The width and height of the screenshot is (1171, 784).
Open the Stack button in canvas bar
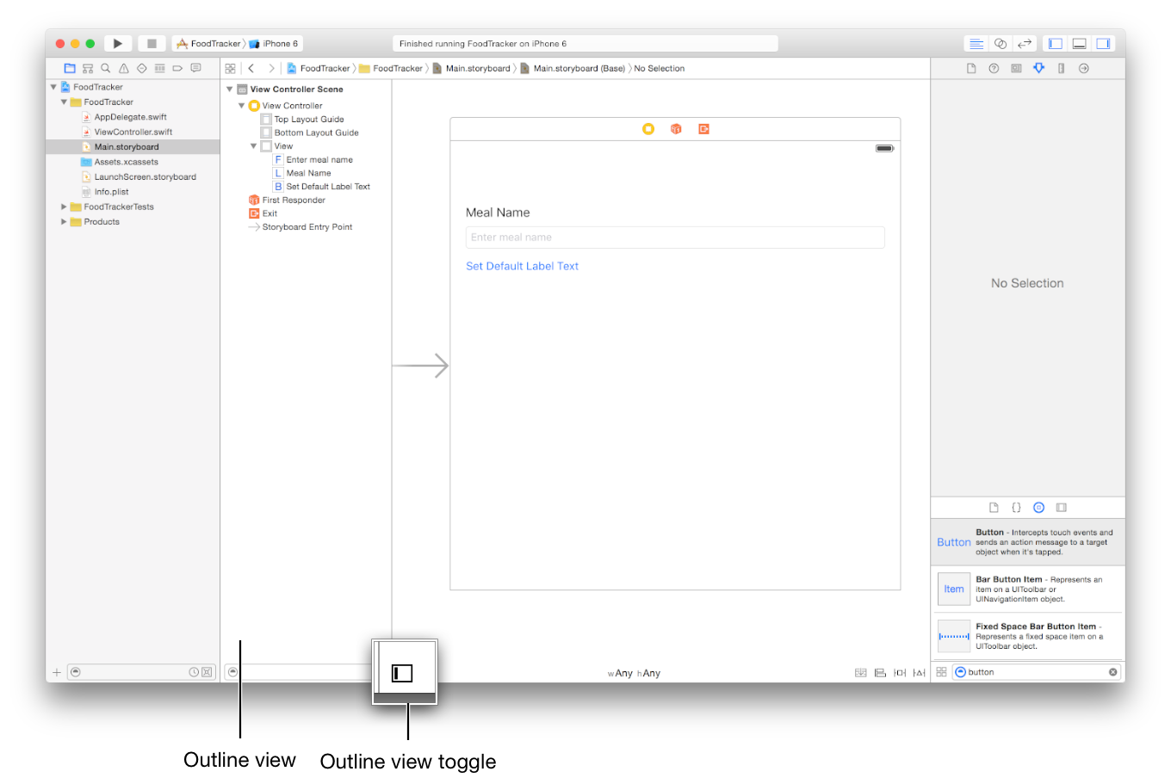click(x=860, y=673)
